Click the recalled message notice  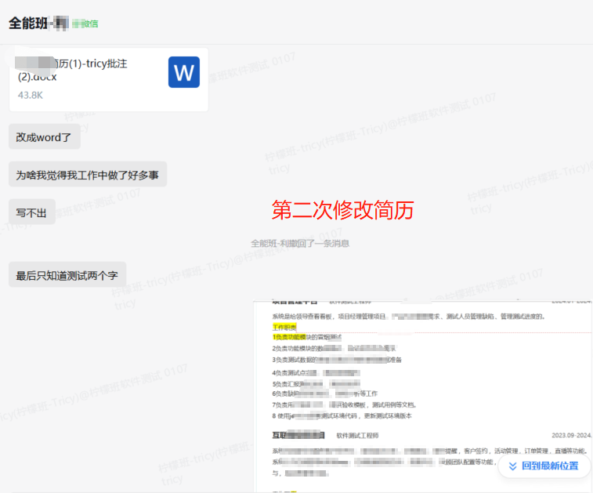300,244
